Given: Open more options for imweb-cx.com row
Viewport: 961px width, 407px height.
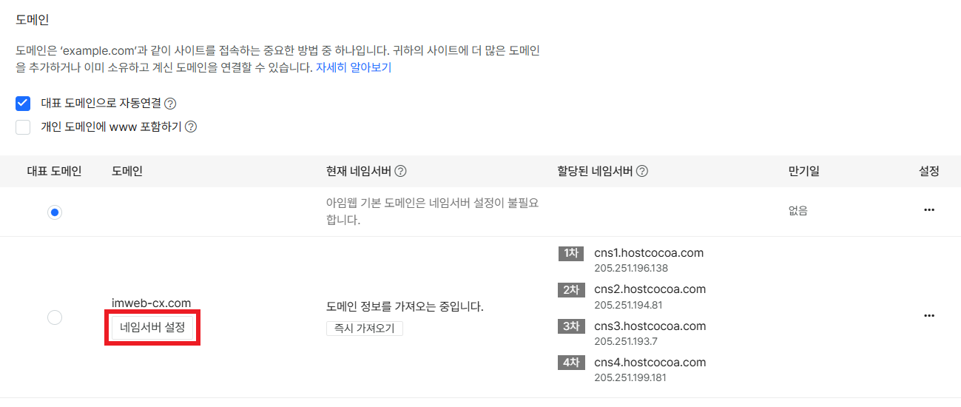Looking at the screenshot, I should pyautogui.click(x=929, y=315).
